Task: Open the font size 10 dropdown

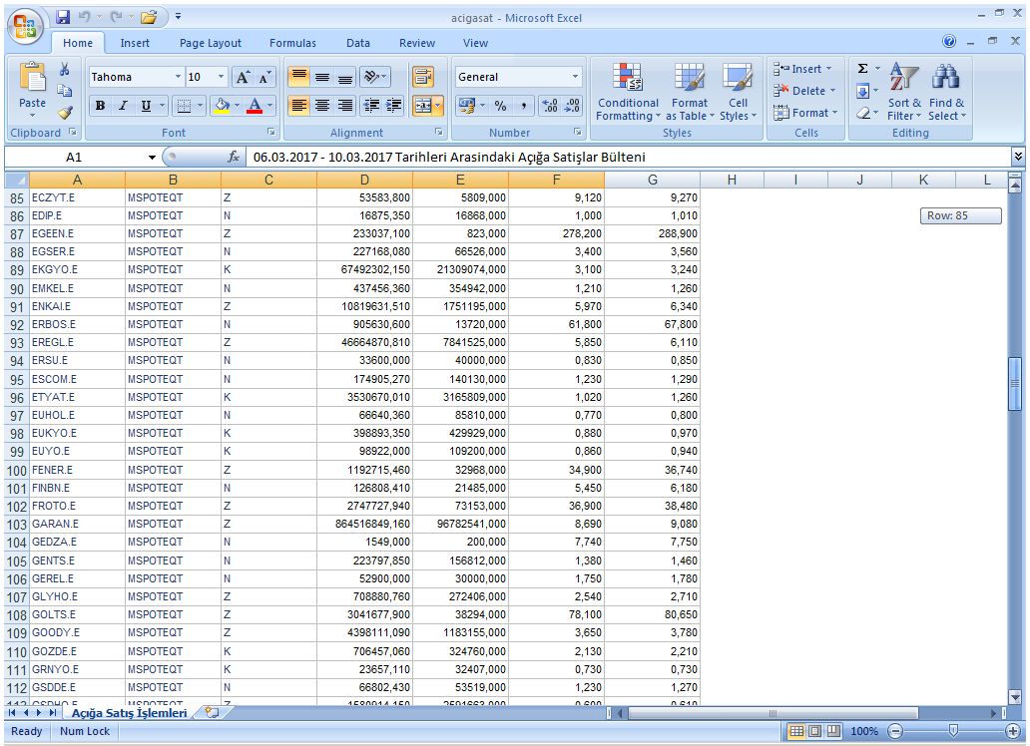Action: 221,77
